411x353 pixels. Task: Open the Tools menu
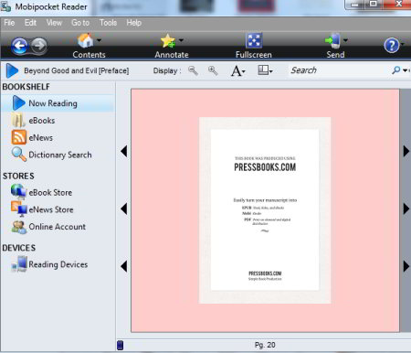point(108,23)
